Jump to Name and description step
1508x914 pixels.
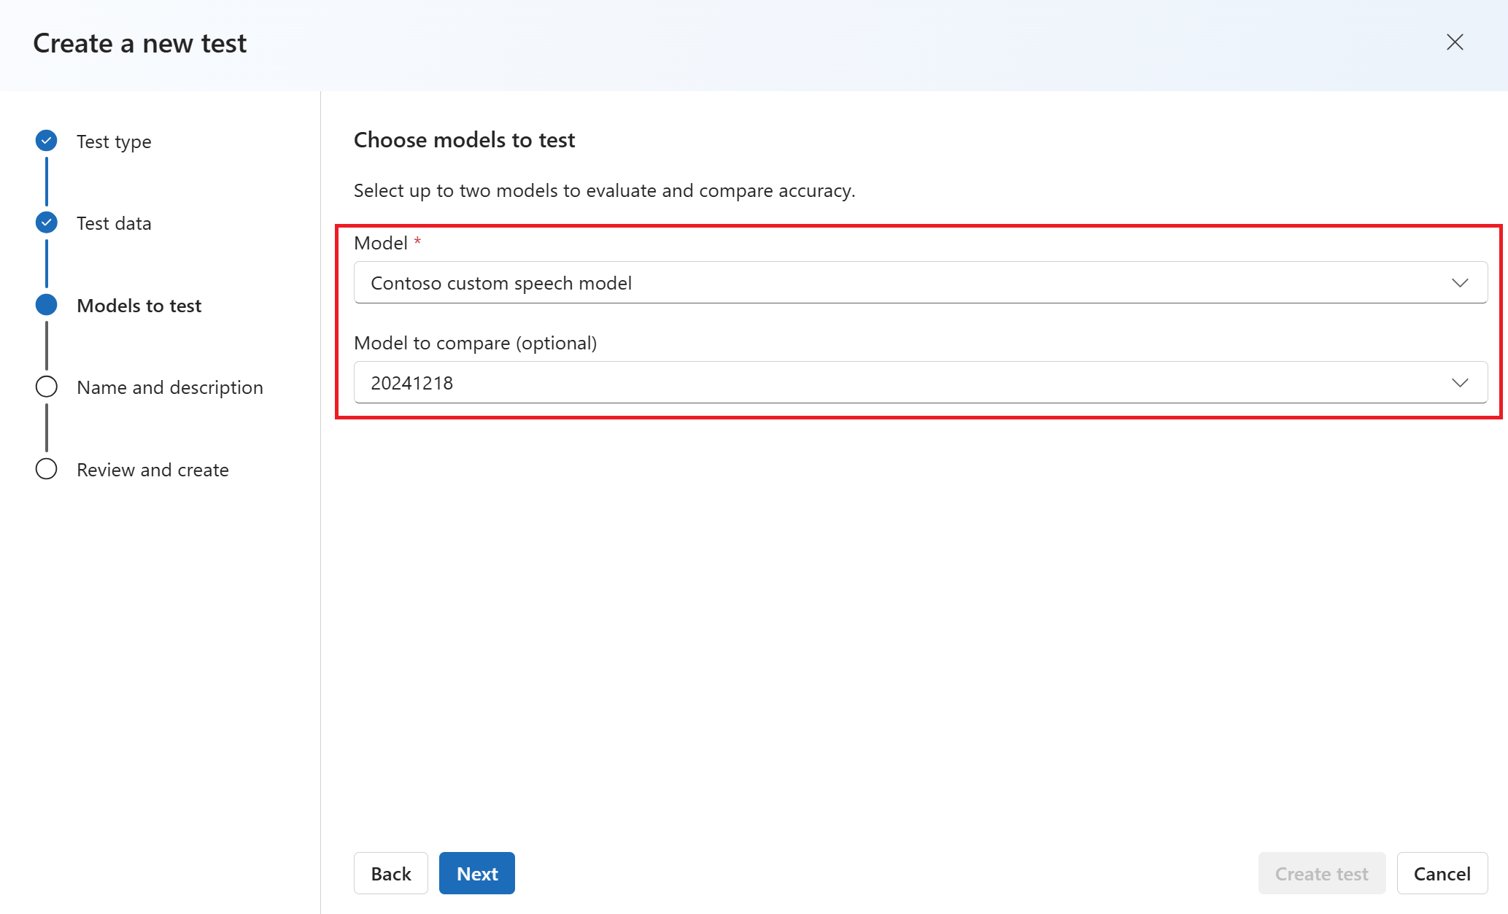coord(170,387)
